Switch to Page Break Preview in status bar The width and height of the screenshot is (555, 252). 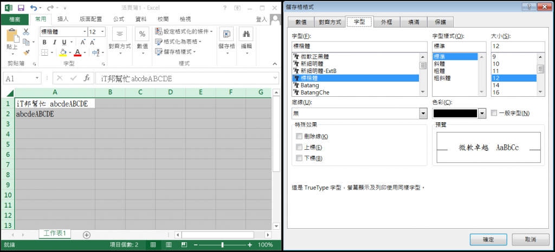pos(184,244)
